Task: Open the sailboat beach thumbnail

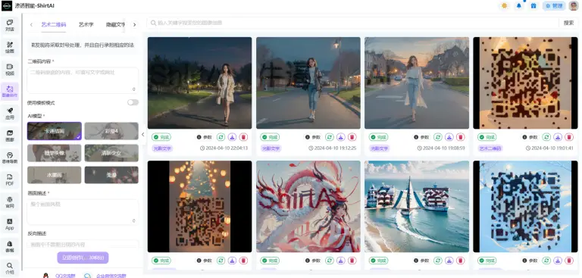Action: [417, 206]
